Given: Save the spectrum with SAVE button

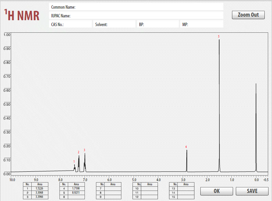Looking at the screenshot, I should click(x=252, y=191).
